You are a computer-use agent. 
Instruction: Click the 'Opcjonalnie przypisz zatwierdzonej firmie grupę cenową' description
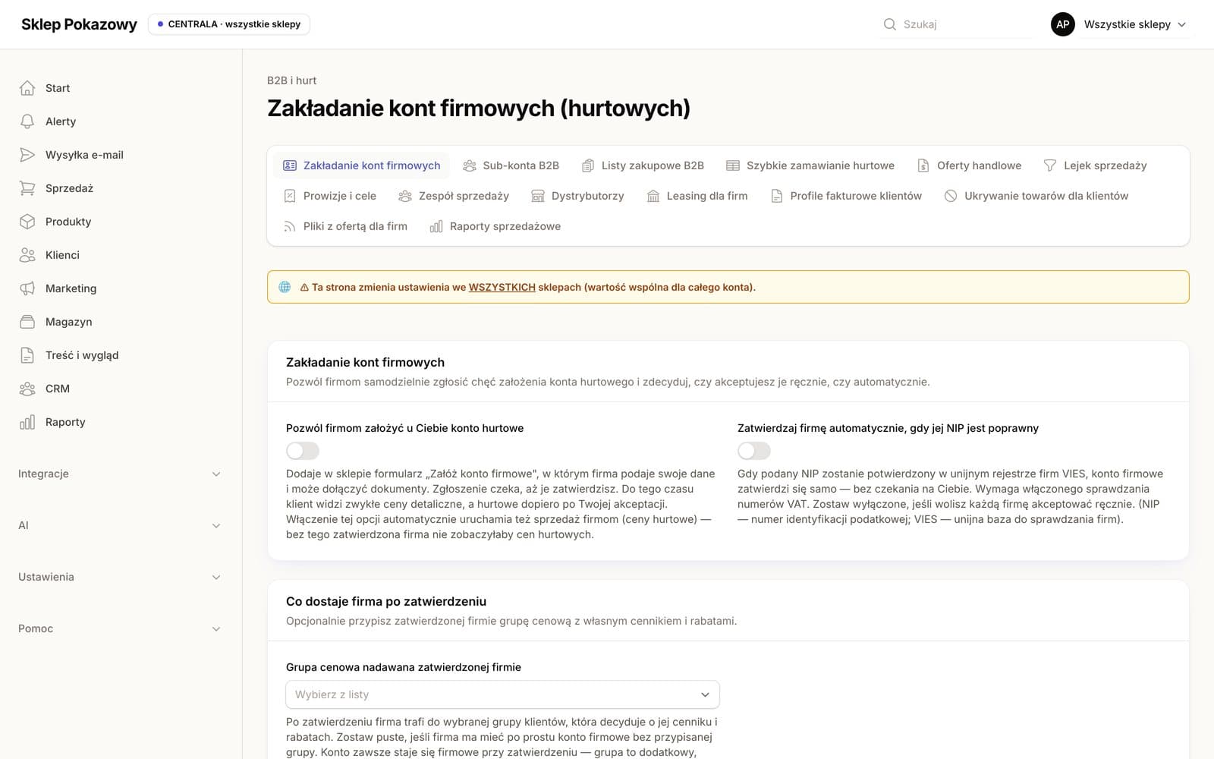coord(511,621)
